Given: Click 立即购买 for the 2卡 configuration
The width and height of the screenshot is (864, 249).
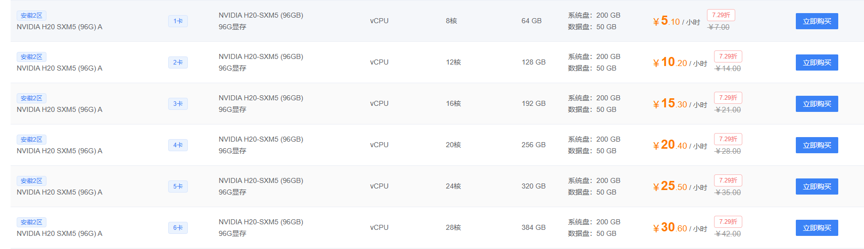Looking at the screenshot, I should point(817,63).
